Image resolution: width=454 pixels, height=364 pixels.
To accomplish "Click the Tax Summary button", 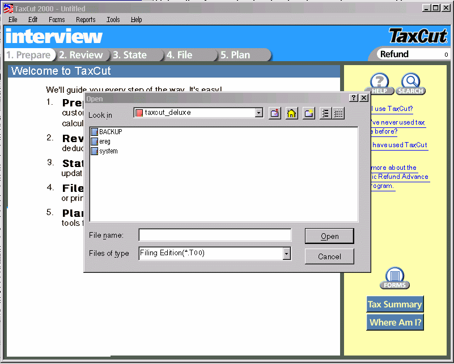I will coord(395,304).
